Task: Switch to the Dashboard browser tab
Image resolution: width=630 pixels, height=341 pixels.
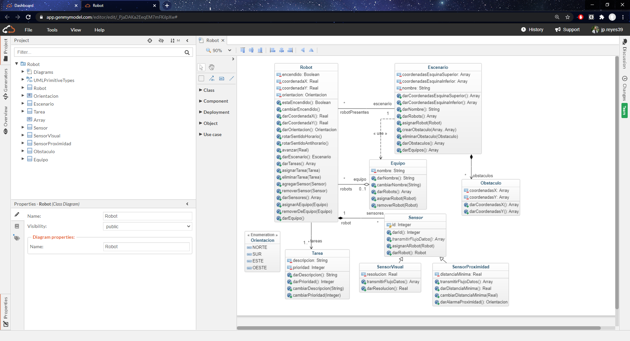Action: 24,6
